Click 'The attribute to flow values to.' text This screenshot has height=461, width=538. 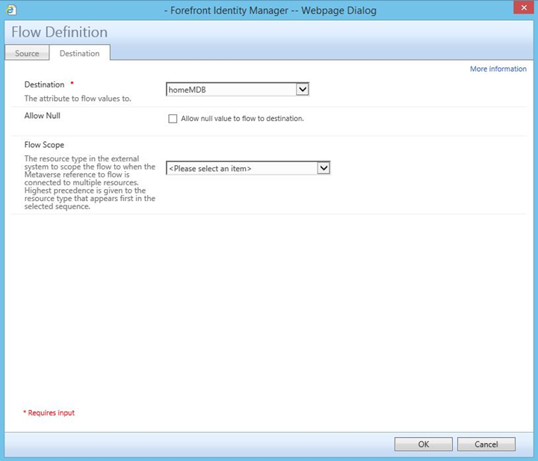point(78,99)
